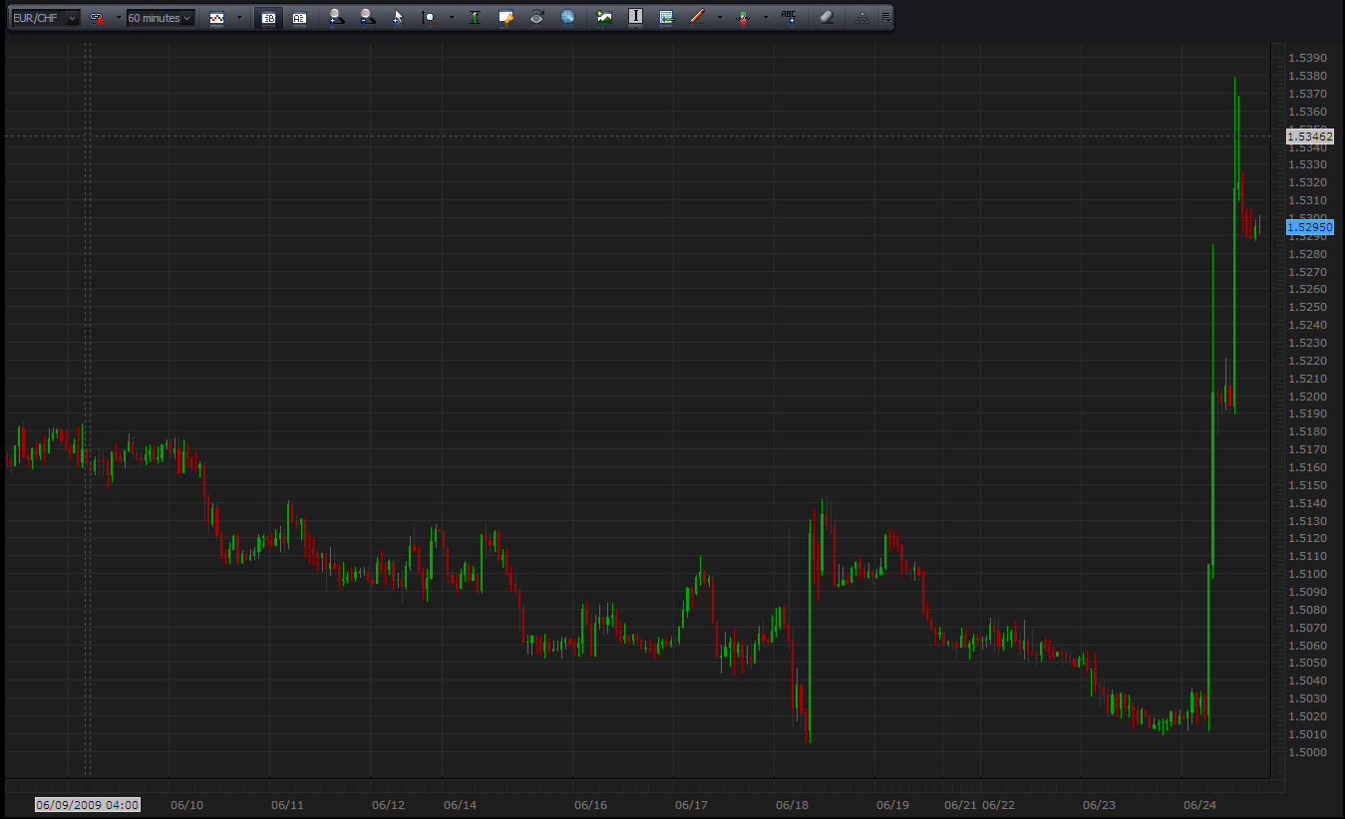Toggle the ask price A button

tap(298, 18)
